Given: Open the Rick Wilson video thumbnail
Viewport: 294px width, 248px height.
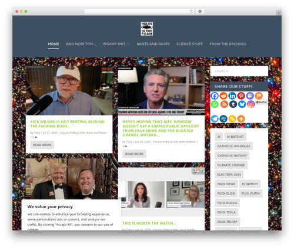Looking at the screenshot, I should (x=69, y=90).
